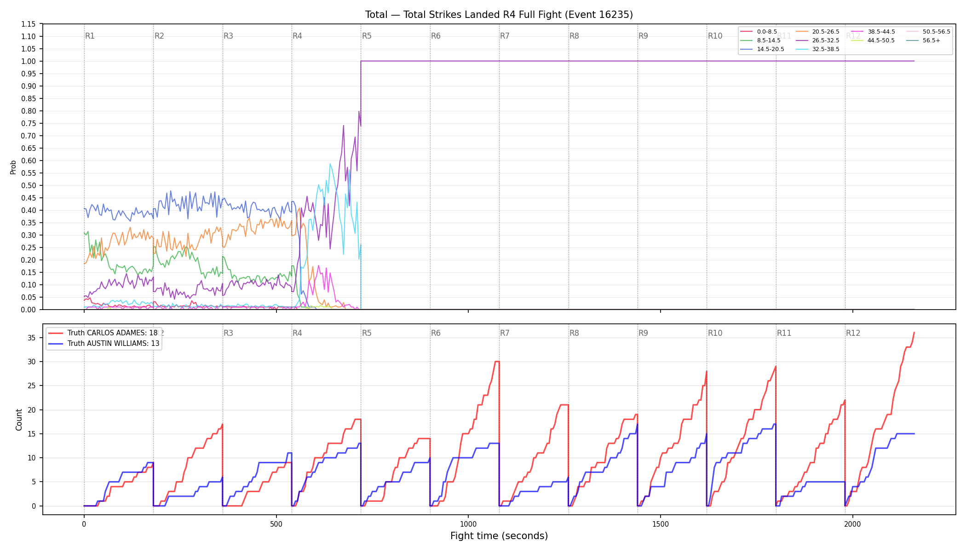The image size is (966, 552).
Task: Click the R3 round marker in top chart
Action: tap(228, 36)
